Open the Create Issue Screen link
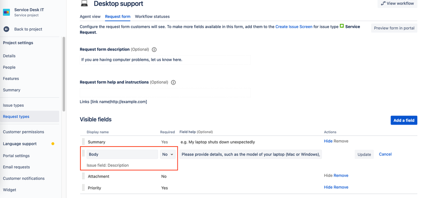Screen dimensions: 425x198 tap(294, 27)
